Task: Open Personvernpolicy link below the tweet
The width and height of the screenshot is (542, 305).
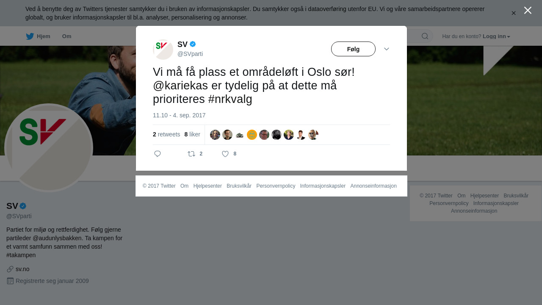Action: coord(276,186)
